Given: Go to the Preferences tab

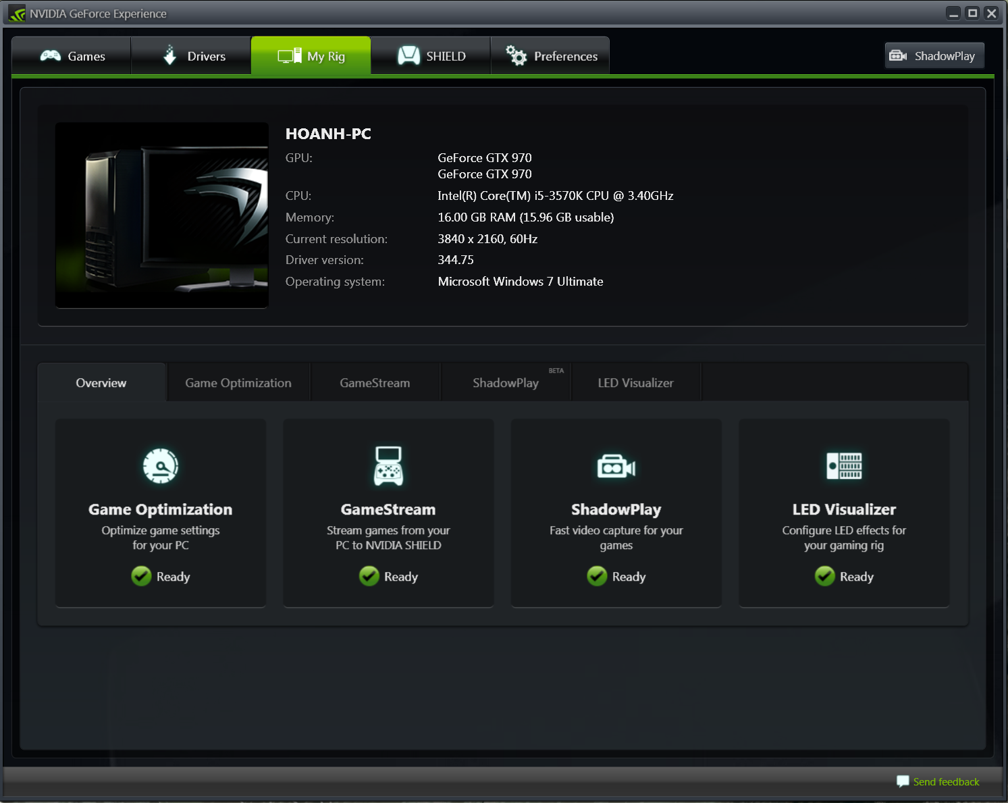Looking at the screenshot, I should pos(550,56).
